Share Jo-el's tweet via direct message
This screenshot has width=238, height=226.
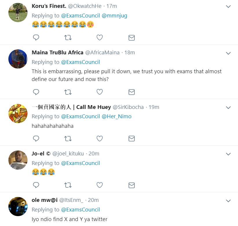pos(131,185)
